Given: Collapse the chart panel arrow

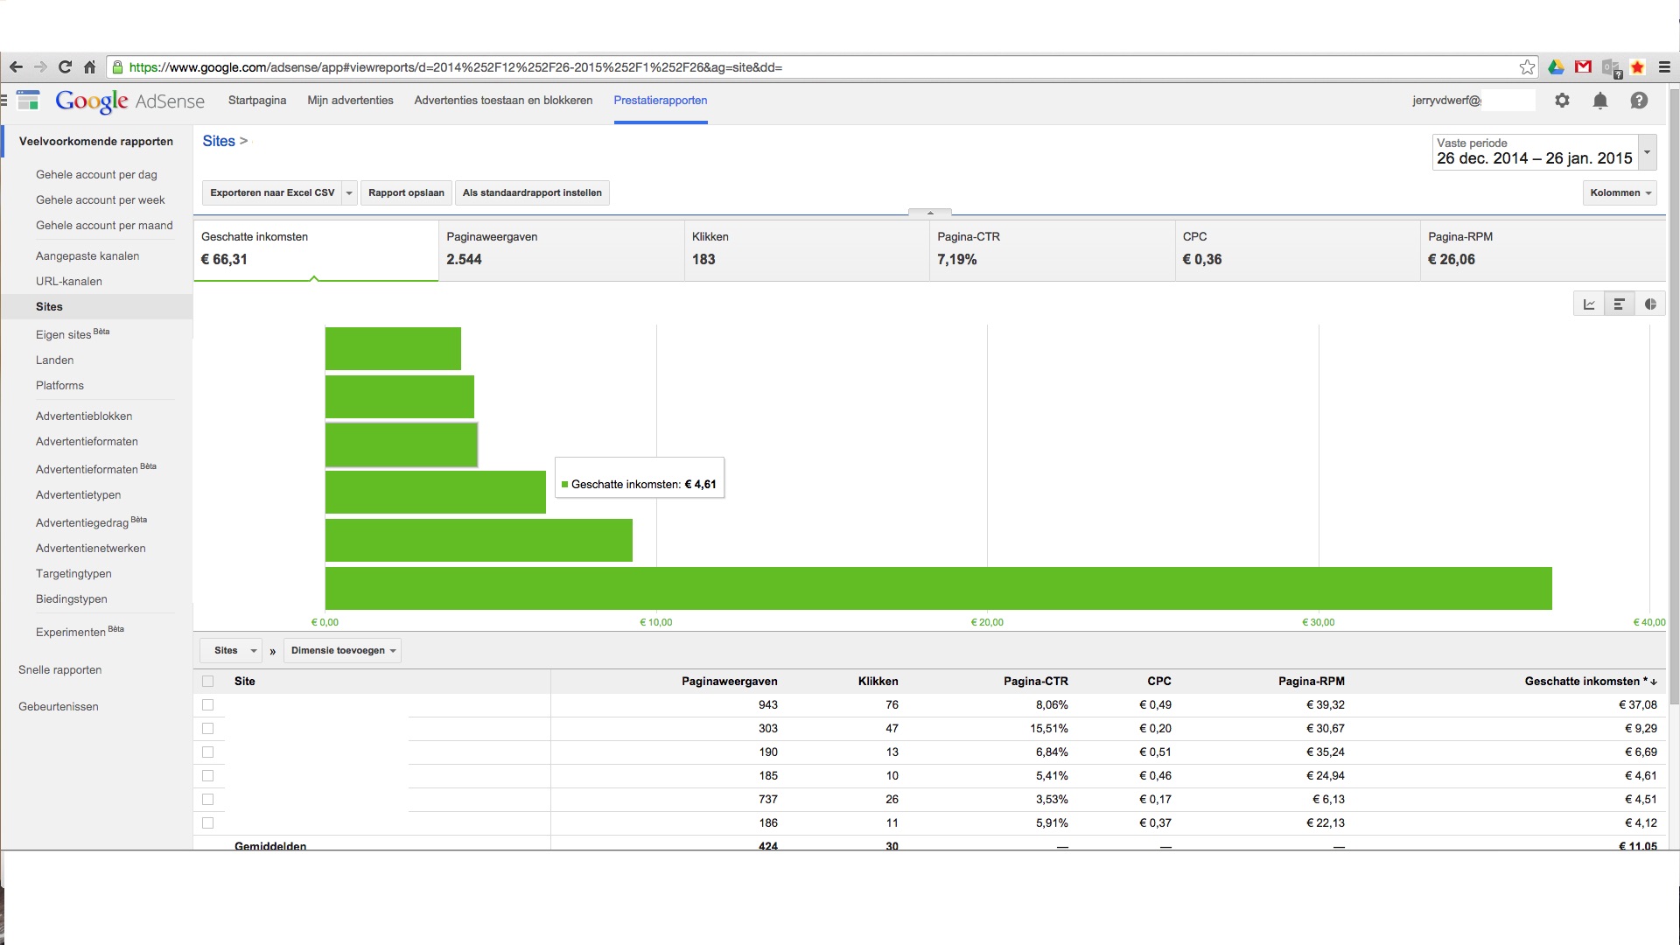Looking at the screenshot, I should coord(930,213).
